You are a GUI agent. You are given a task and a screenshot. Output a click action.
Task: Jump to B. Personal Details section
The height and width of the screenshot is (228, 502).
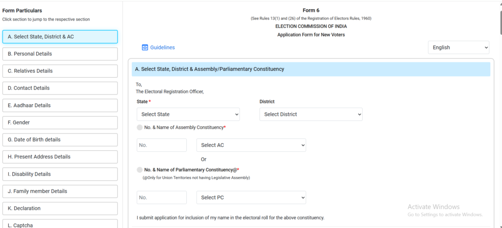[60, 54]
